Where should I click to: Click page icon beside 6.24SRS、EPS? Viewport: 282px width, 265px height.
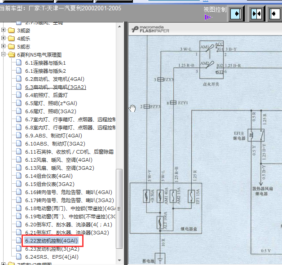19,256
